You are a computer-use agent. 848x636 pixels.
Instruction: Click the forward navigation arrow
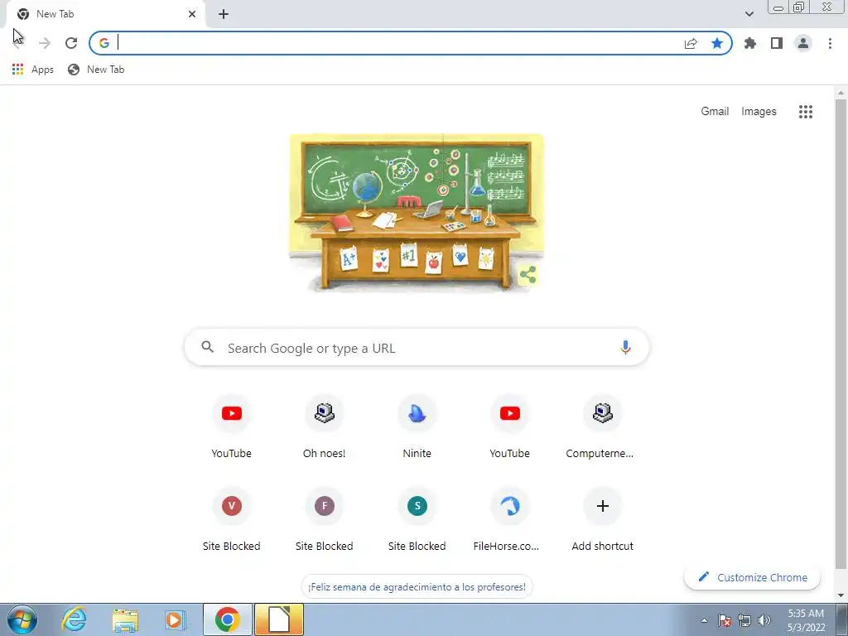pyautogui.click(x=45, y=43)
